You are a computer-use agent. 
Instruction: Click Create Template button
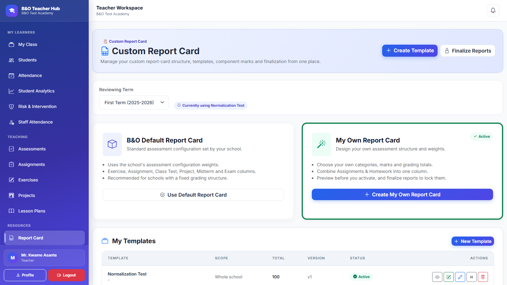point(410,51)
